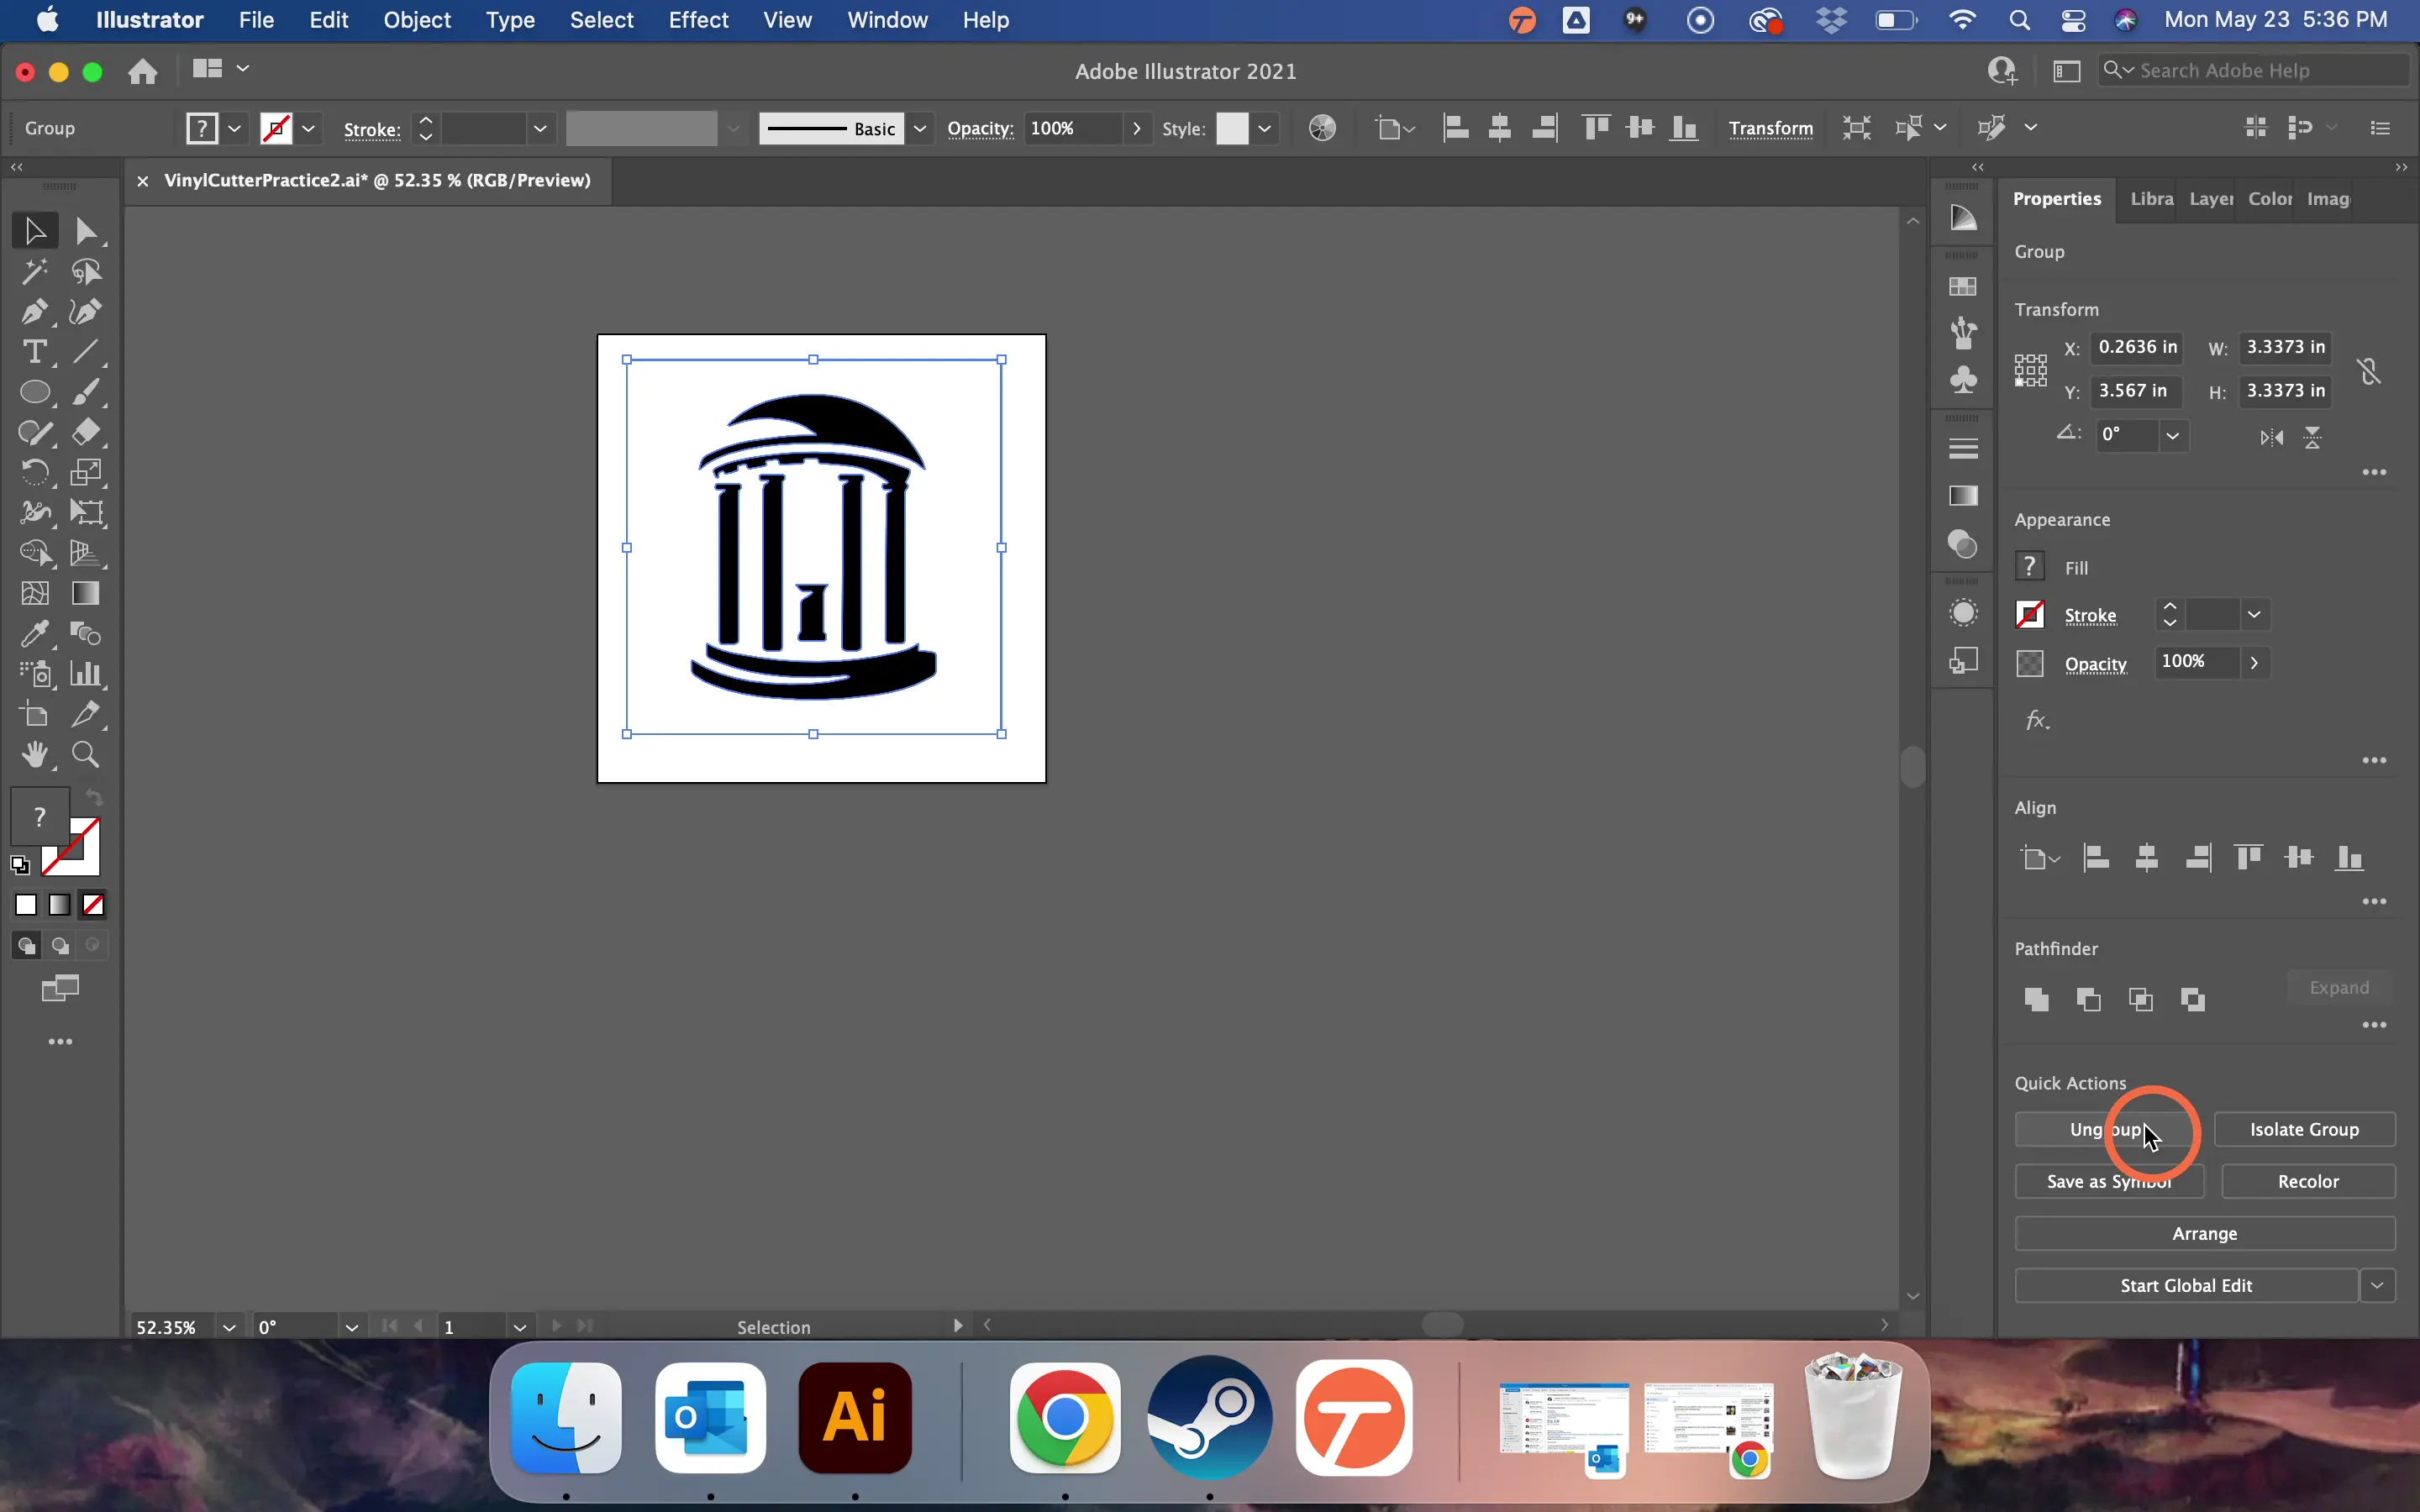Viewport: 2420px width, 1512px height.
Task: Choose a transform reference point
Action: pyautogui.click(x=2031, y=370)
